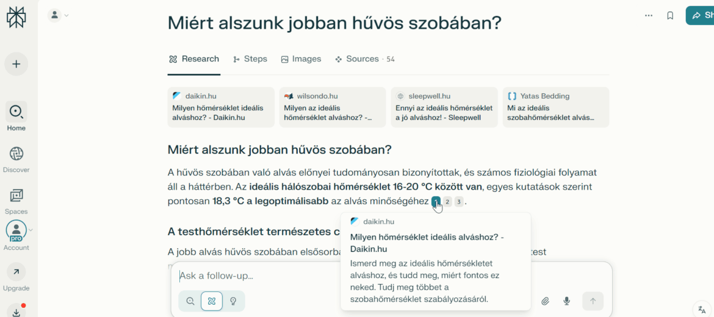Screen dimensions: 714x317
Task: Switch to the Images tab
Action: (301, 59)
